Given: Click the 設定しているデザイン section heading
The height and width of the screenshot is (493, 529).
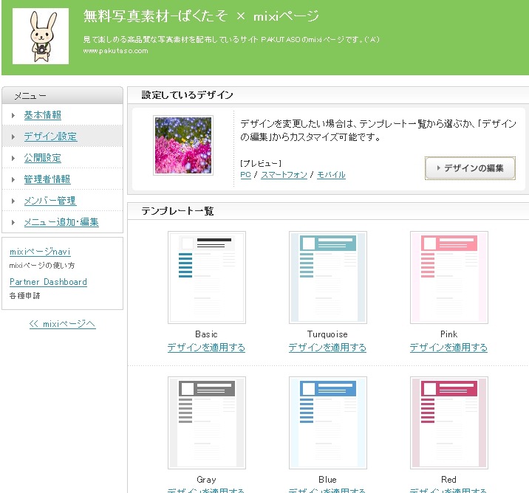Looking at the screenshot, I should [x=187, y=95].
